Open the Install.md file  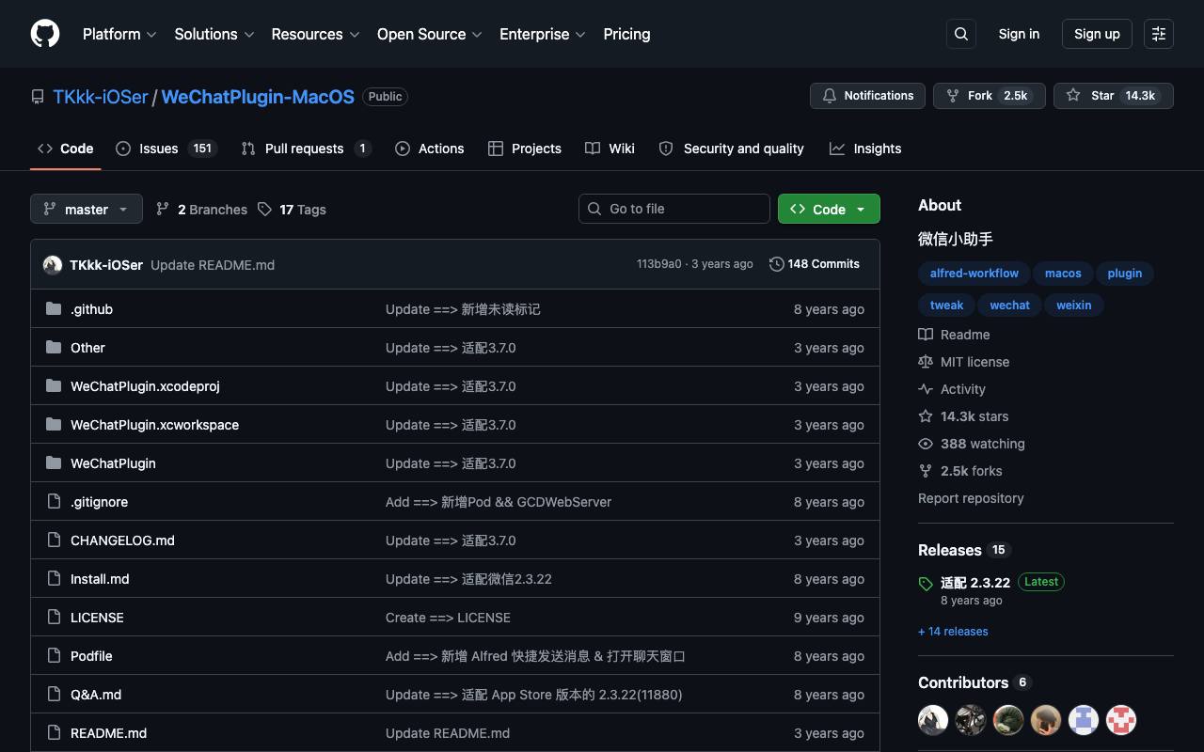[100, 579]
